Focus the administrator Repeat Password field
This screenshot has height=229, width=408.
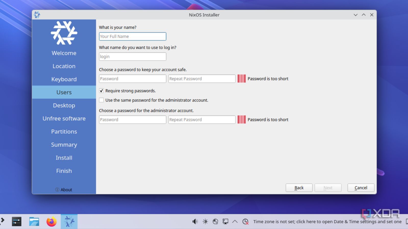pyautogui.click(x=202, y=120)
